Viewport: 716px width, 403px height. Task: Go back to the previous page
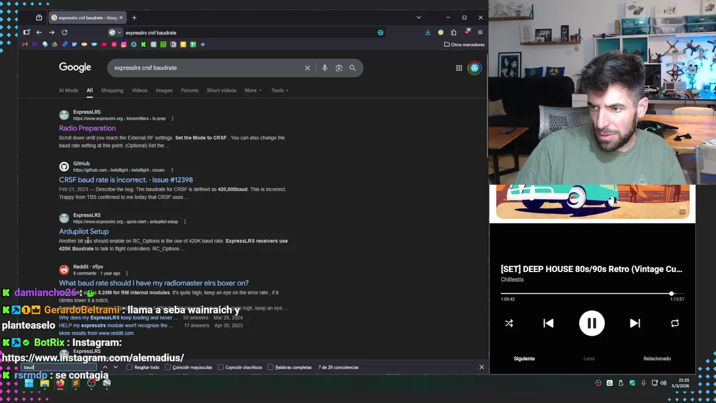(39, 32)
